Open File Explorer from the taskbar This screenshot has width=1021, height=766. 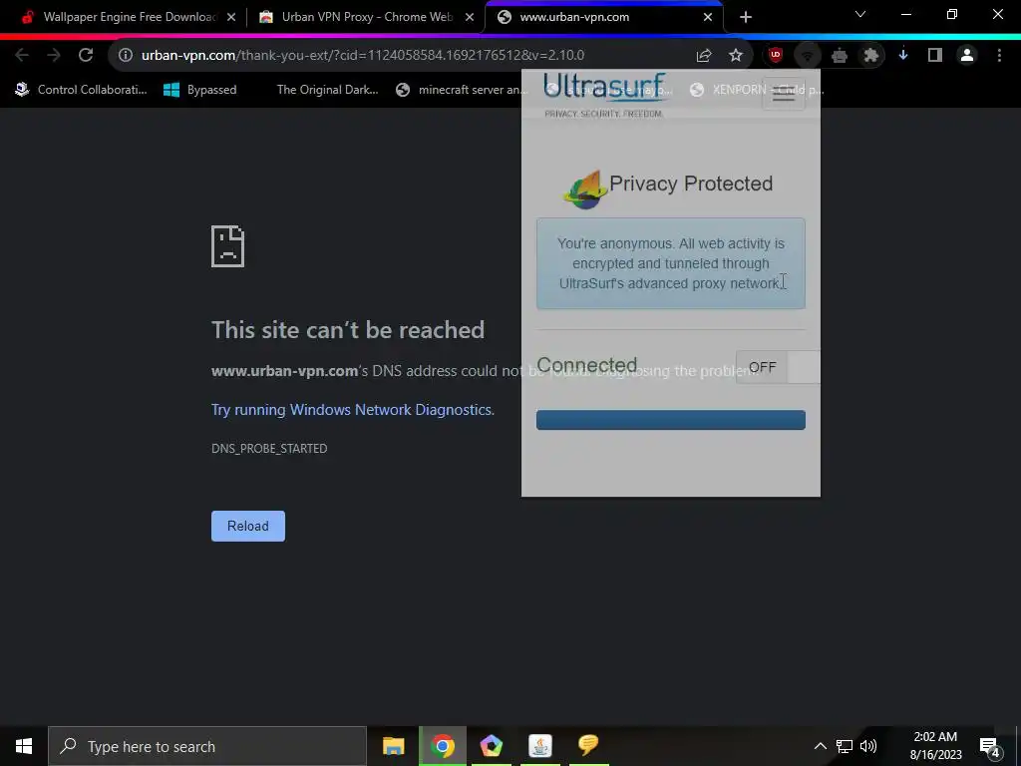point(393,746)
